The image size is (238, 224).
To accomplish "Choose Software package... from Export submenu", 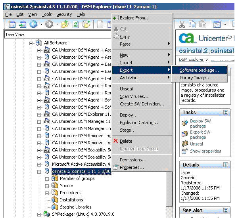I will tap(199, 70).
